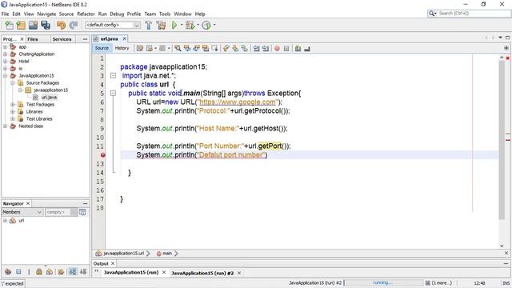Expand the Libraries node
This screenshot has height=288, width=512.
pyautogui.click(x=13, y=112)
